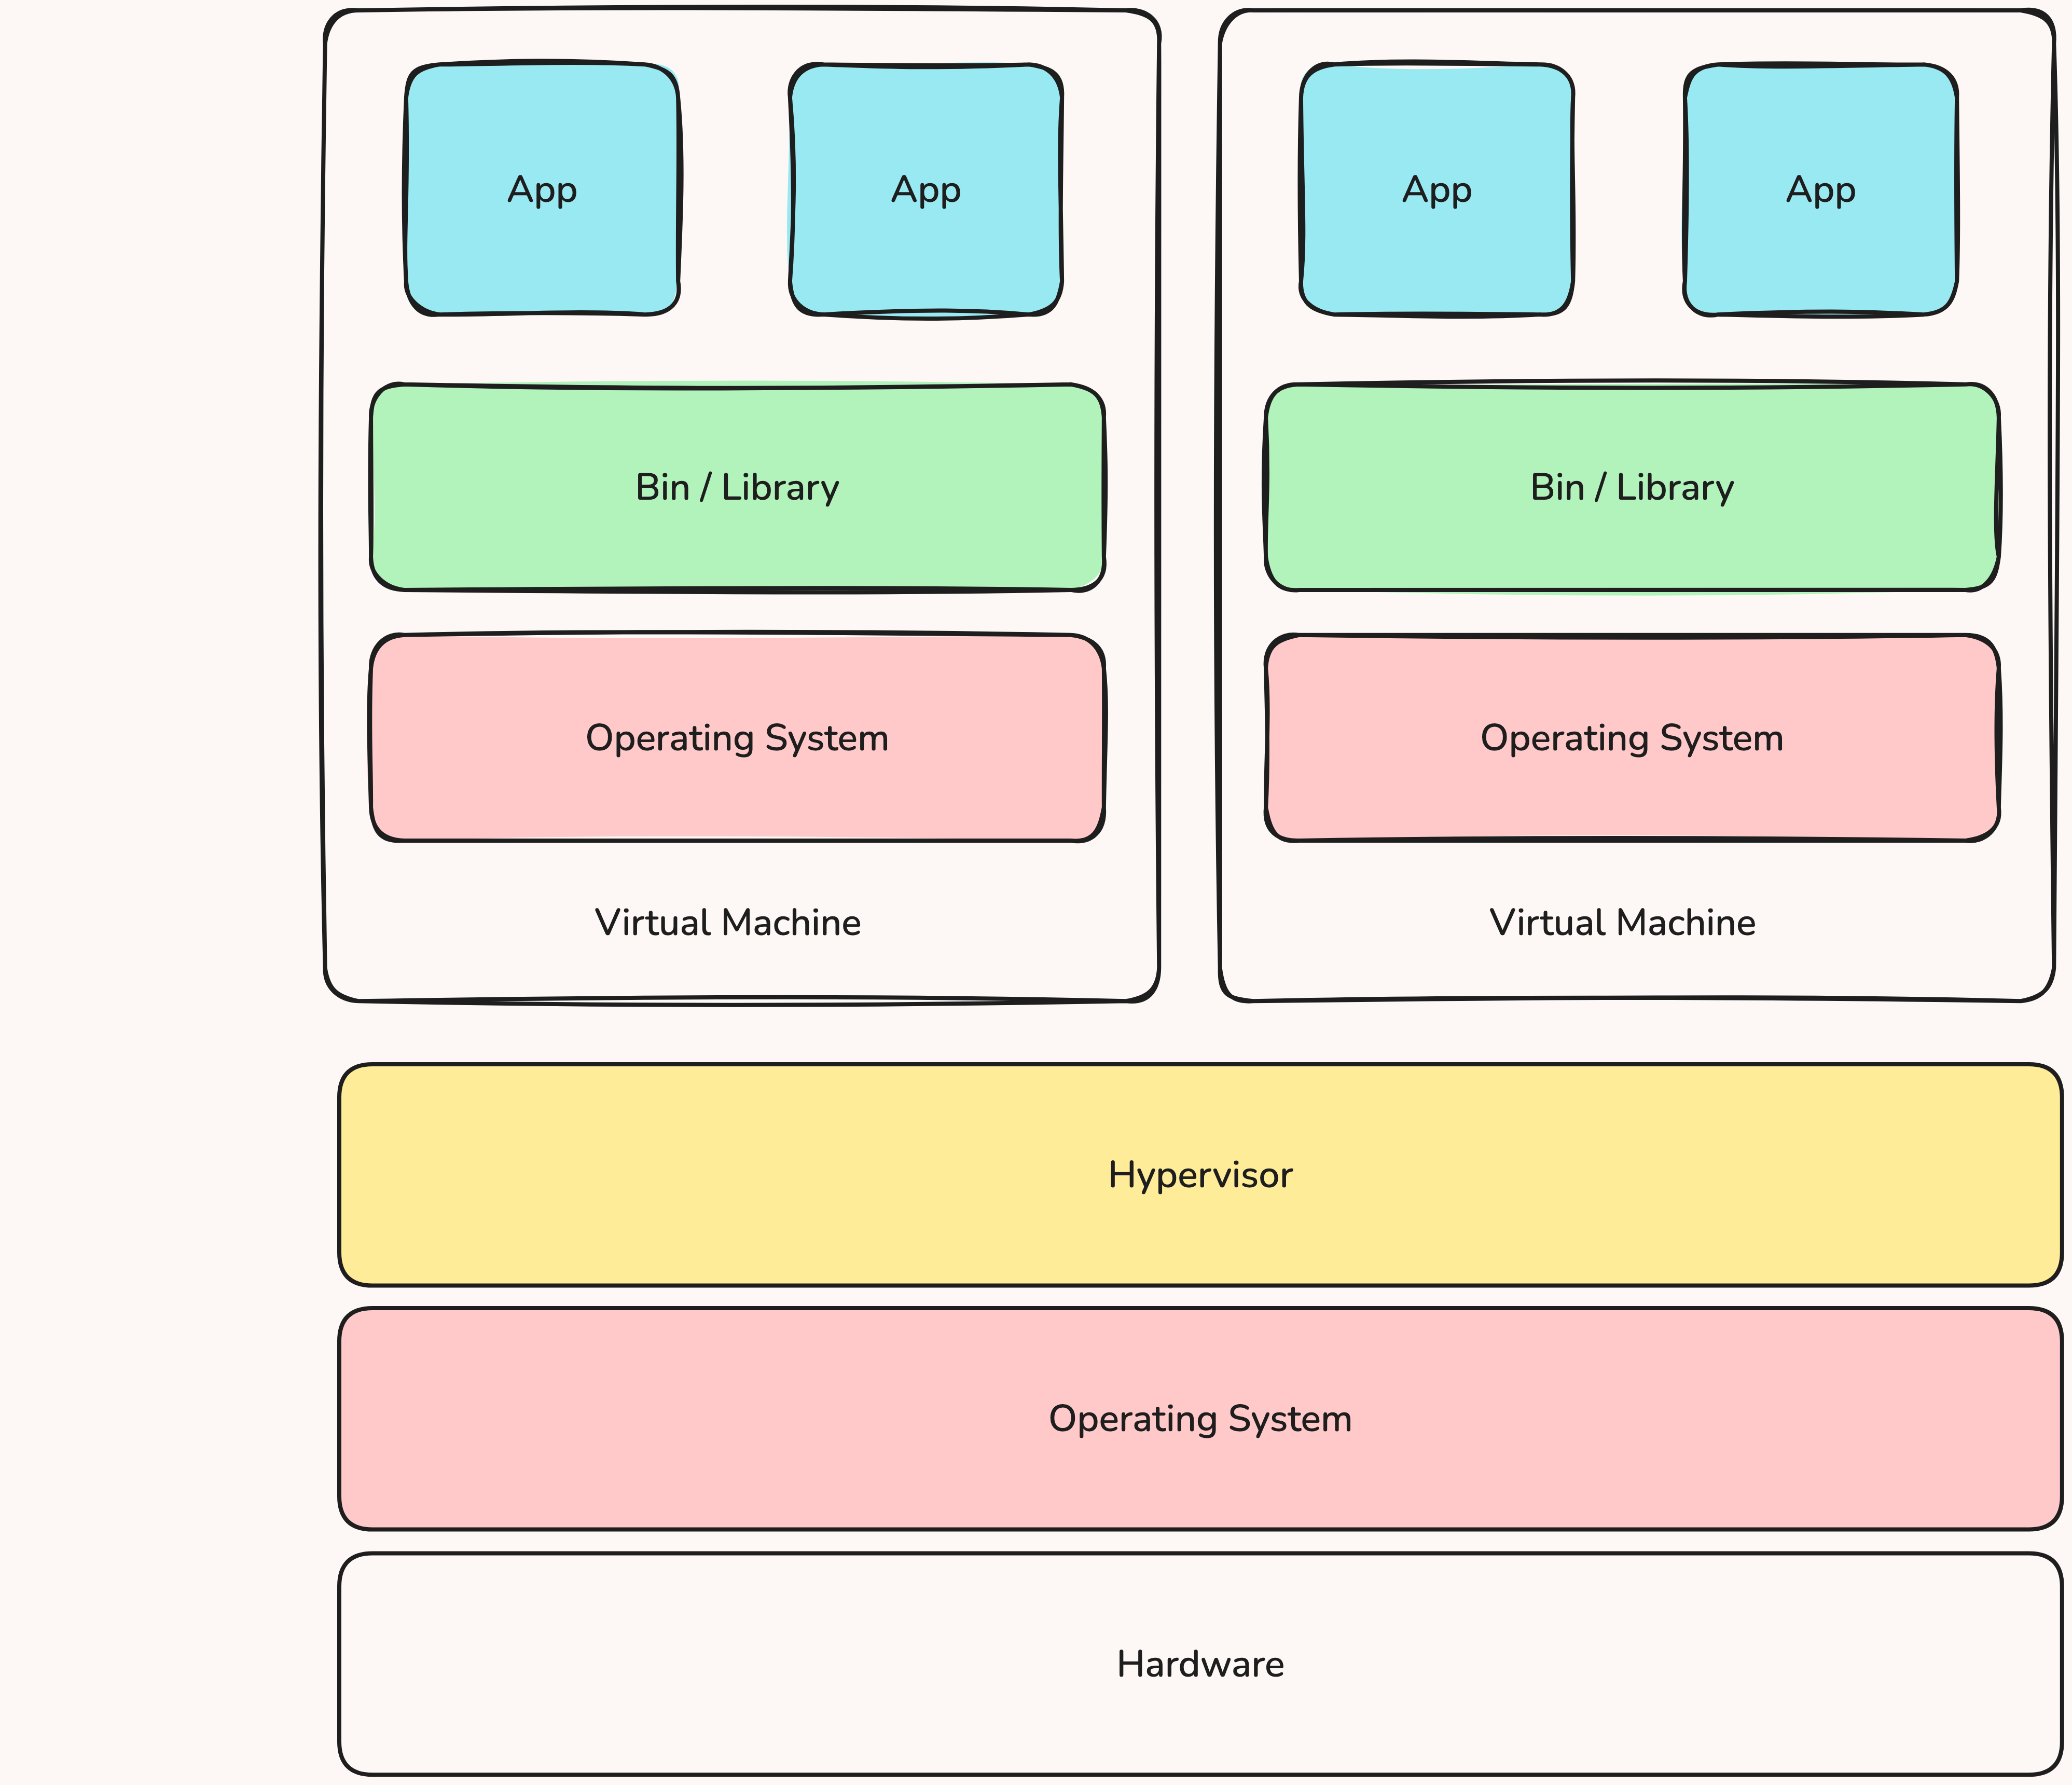Click empty canvas between the two Virtual Machines
The height and width of the screenshot is (1785, 2072).
[1190, 500]
